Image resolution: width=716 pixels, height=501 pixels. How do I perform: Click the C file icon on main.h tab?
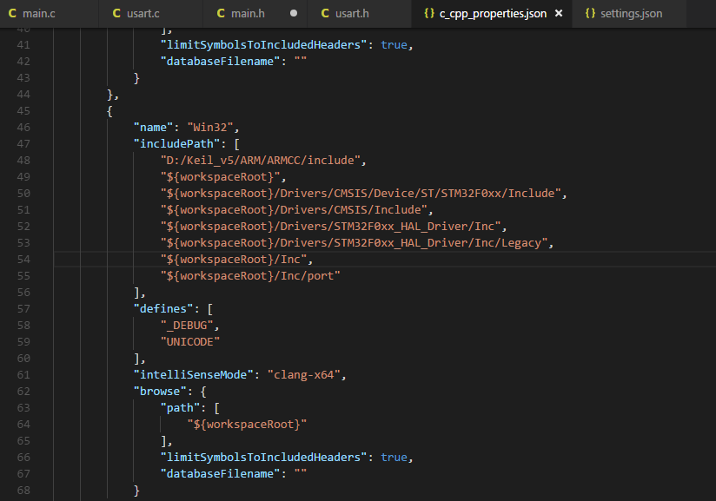click(221, 14)
